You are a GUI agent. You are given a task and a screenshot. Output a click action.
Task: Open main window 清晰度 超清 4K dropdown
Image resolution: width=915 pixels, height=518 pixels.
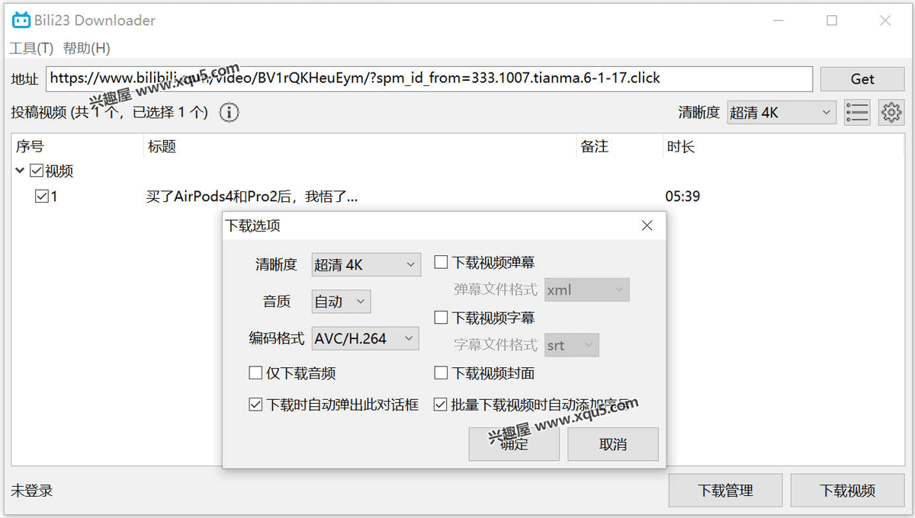(x=782, y=113)
